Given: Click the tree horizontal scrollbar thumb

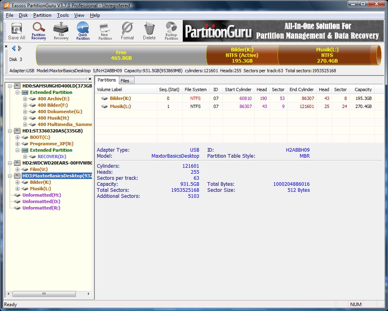Looking at the screenshot, I should [44, 294].
